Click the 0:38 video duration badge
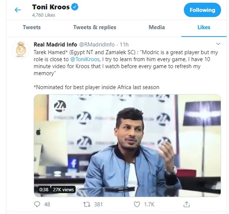229x214 pixels. coord(44,189)
